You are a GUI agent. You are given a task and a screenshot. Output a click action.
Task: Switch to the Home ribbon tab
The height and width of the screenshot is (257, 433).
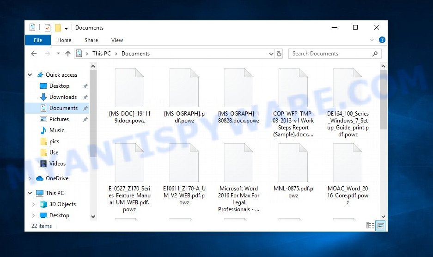[64, 40]
